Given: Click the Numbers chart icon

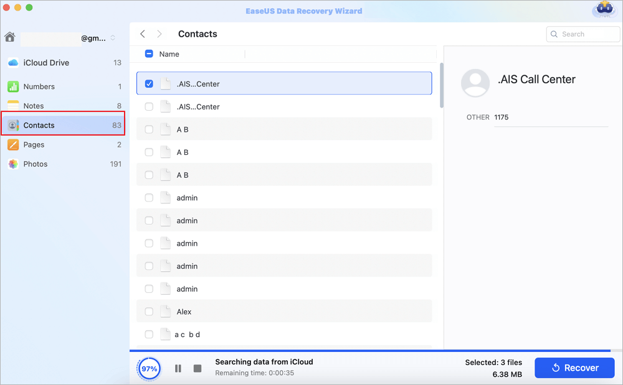Looking at the screenshot, I should coord(13,86).
